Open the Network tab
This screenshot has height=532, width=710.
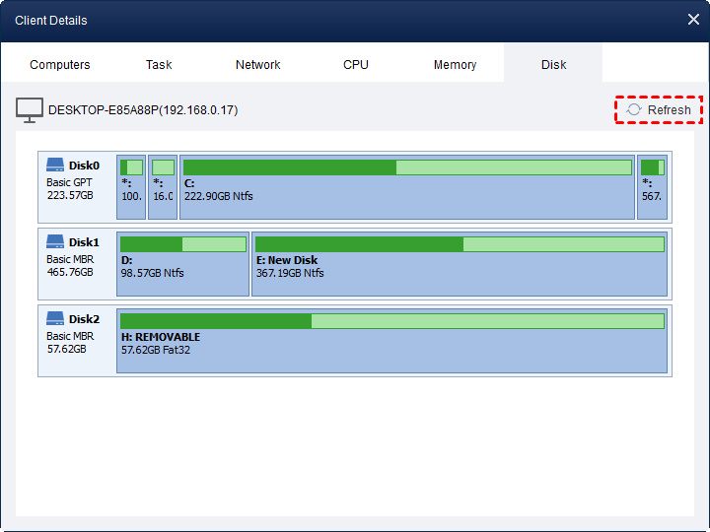pos(257,65)
